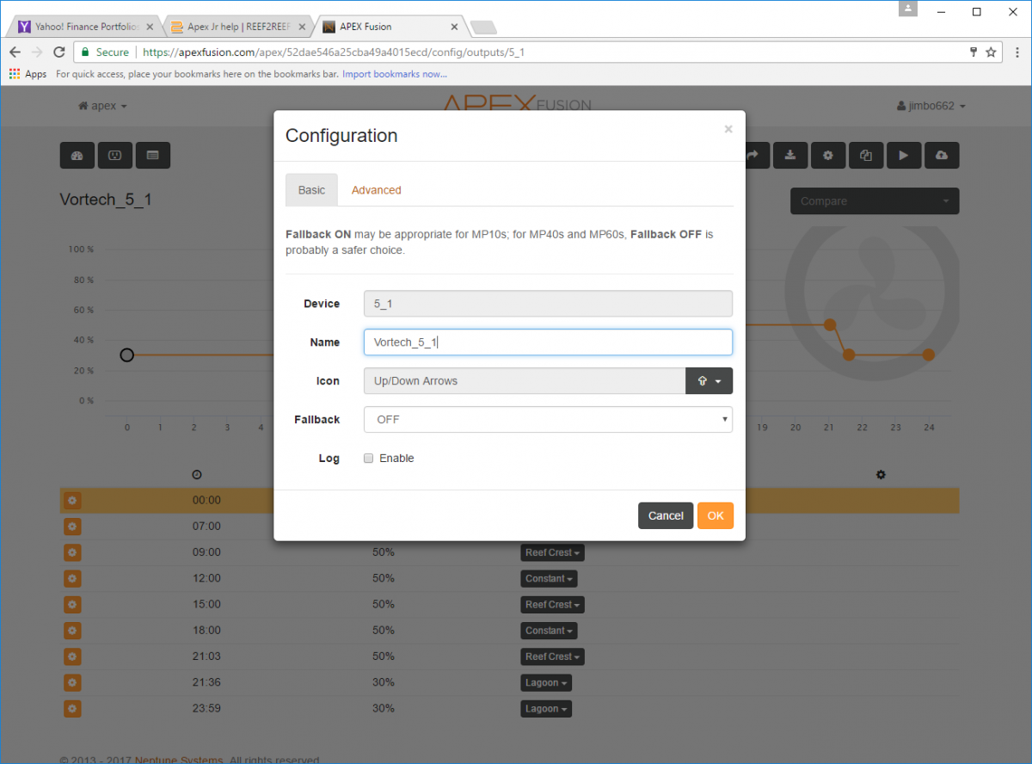
Task: Click the clock column header icon
Action: (x=197, y=475)
